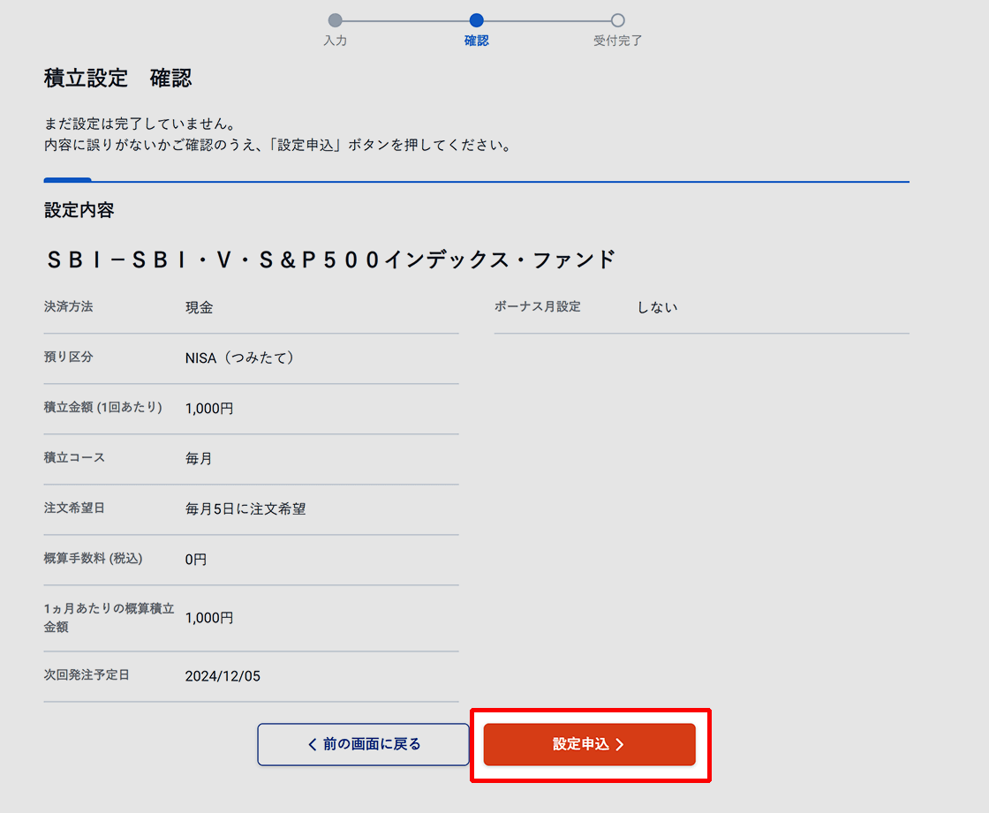
Task: Click the 概算手数料 (税込) label
Action: coord(93,558)
